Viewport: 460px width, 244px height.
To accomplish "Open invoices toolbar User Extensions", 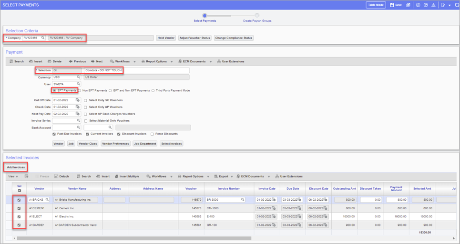I will tap(289, 176).
